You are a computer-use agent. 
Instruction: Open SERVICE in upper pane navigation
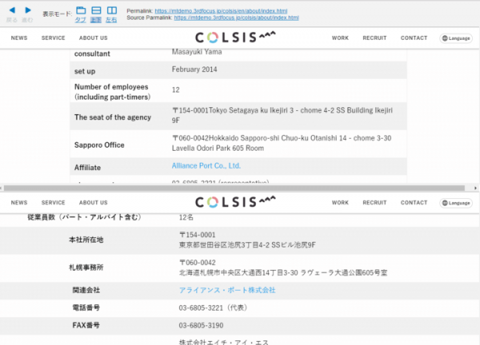pos(54,38)
